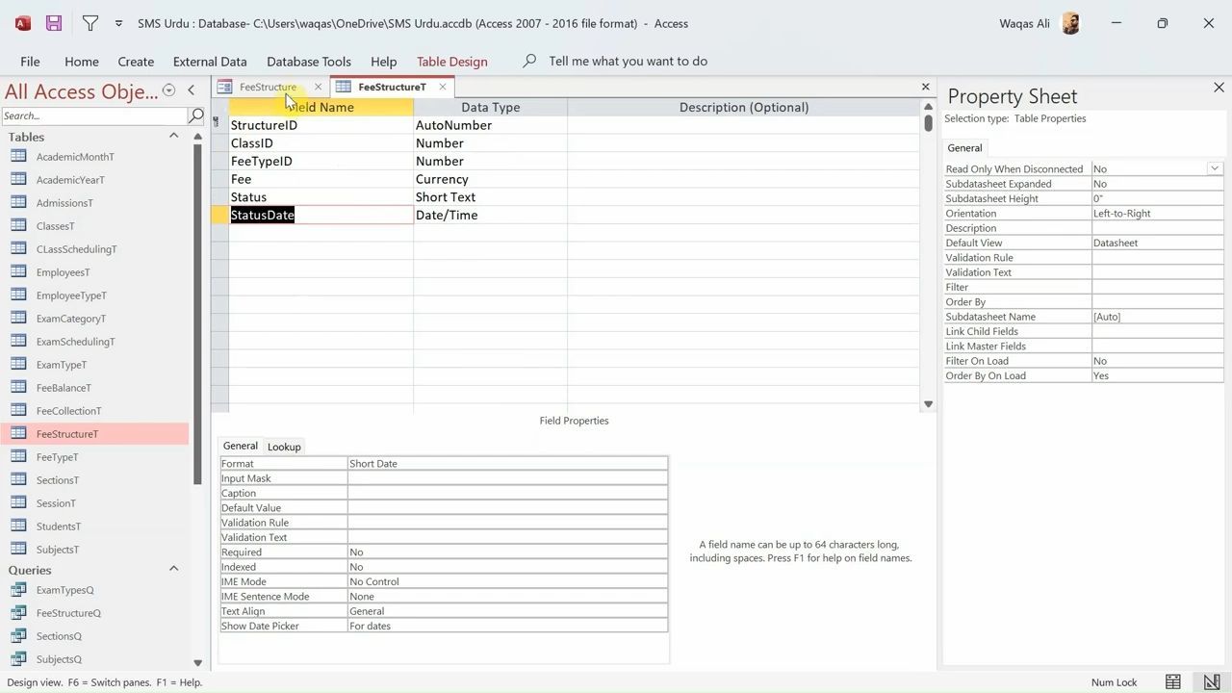Open Read Only When Disconnected dropdown
The image size is (1232, 693).
tap(1215, 168)
